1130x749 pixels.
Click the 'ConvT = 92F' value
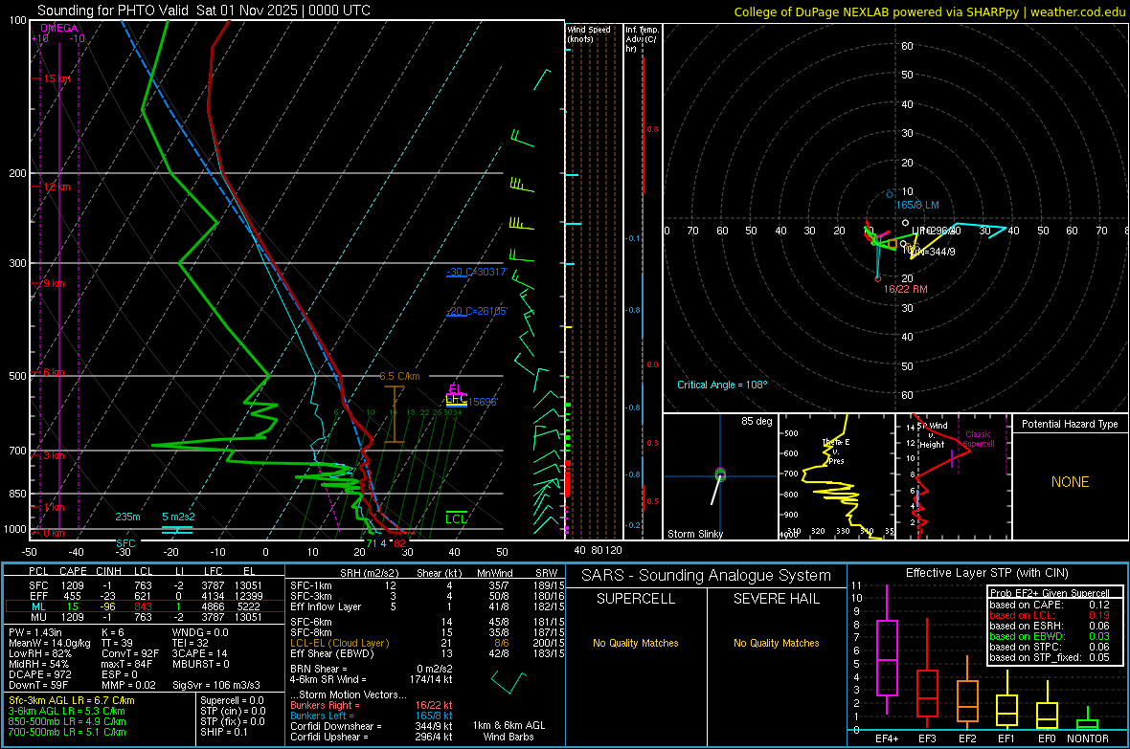[129, 653]
